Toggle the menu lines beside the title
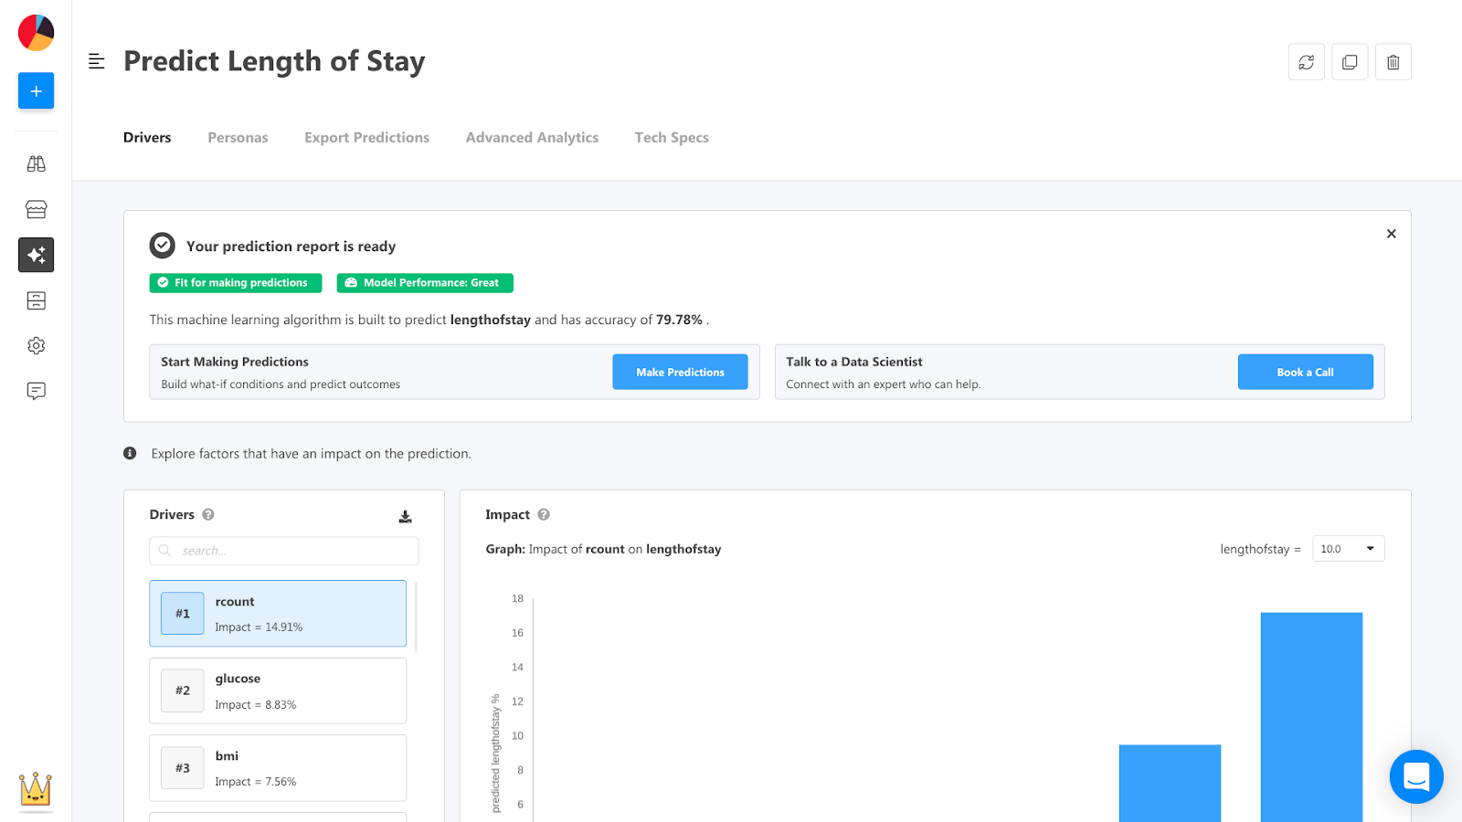 click(96, 61)
